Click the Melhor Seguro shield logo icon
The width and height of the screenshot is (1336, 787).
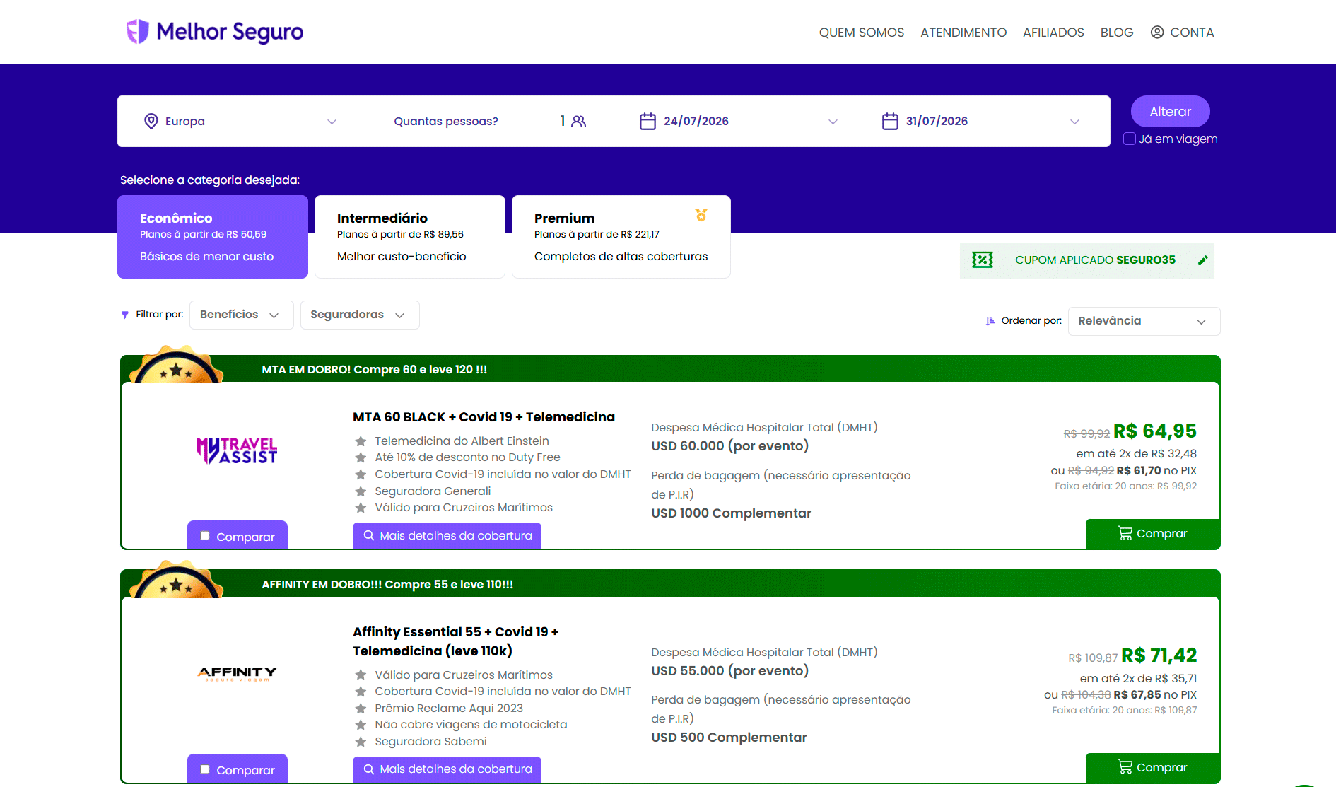coord(137,32)
